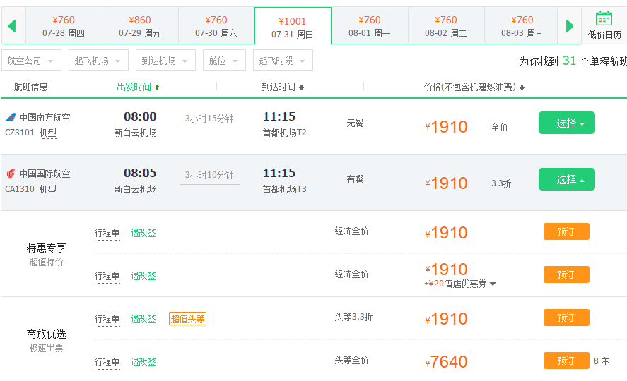The image size is (627, 381).
Task: Click the 特惠专享 category label
Action: [47, 248]
